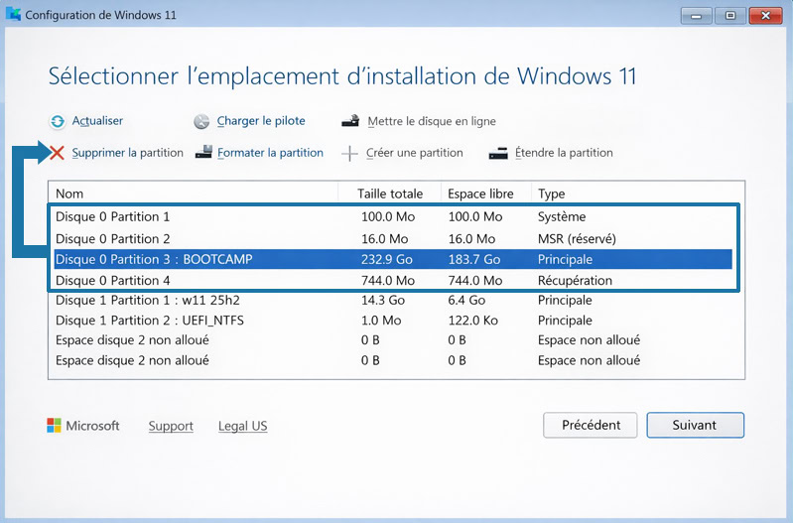Click the Suivant button
Viewport: 793px width, 523px height.
(x=695, y=425)
